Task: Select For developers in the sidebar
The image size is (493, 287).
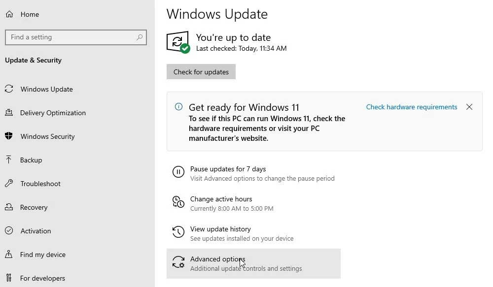Action: pyautogui.click(x=43, y=278)
